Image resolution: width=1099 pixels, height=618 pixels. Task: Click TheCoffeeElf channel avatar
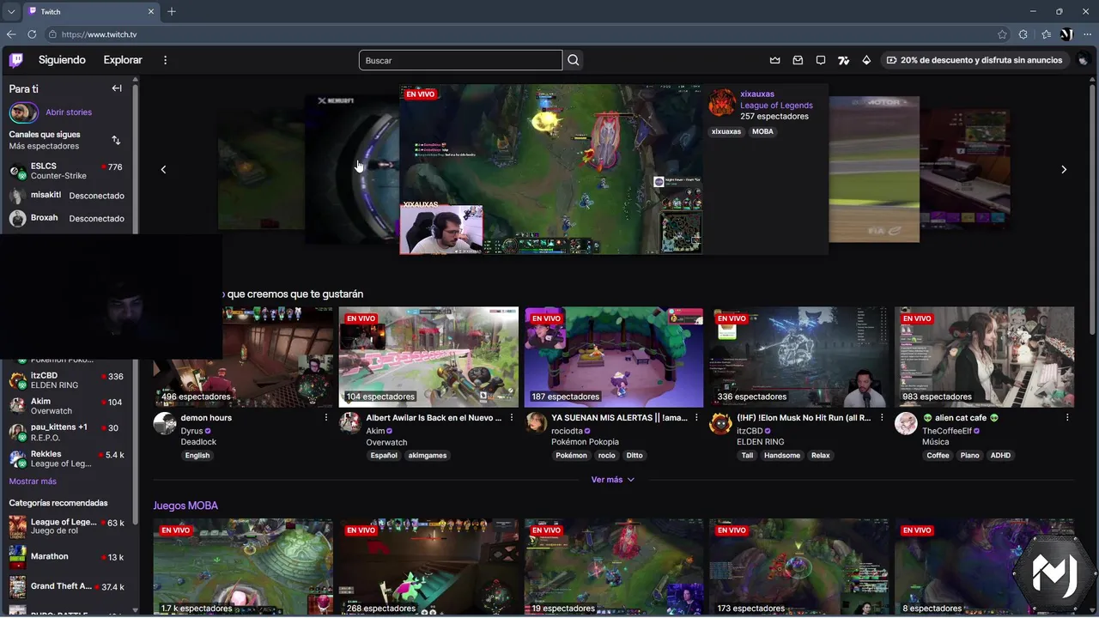point(907,423)
